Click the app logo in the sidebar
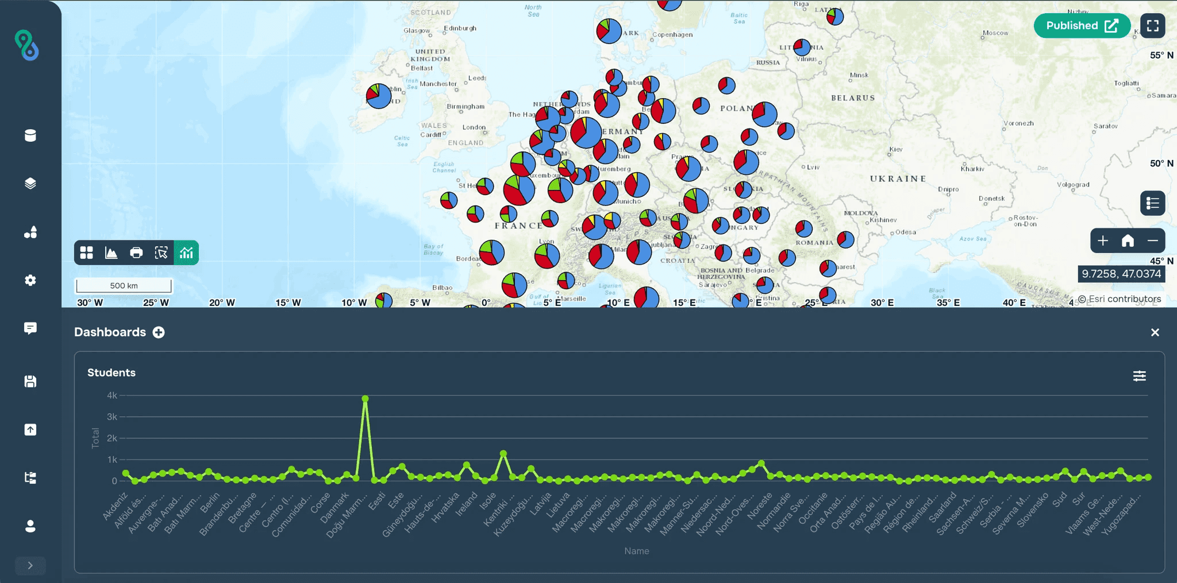 tap(26, 45)
